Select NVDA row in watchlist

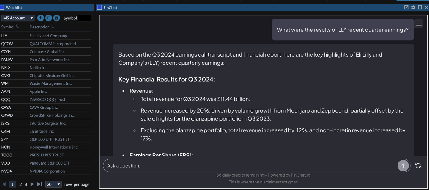46,171
